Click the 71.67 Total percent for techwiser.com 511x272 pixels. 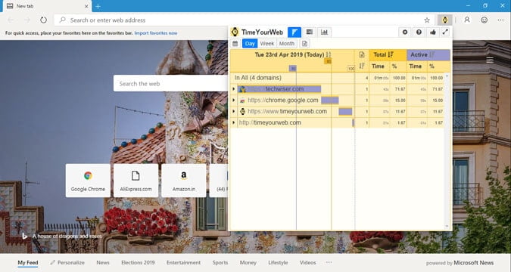400,89
